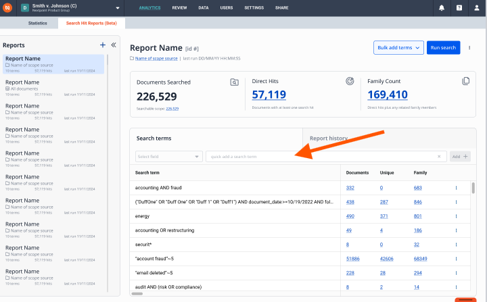Open the Data menu

click(204, 7)
